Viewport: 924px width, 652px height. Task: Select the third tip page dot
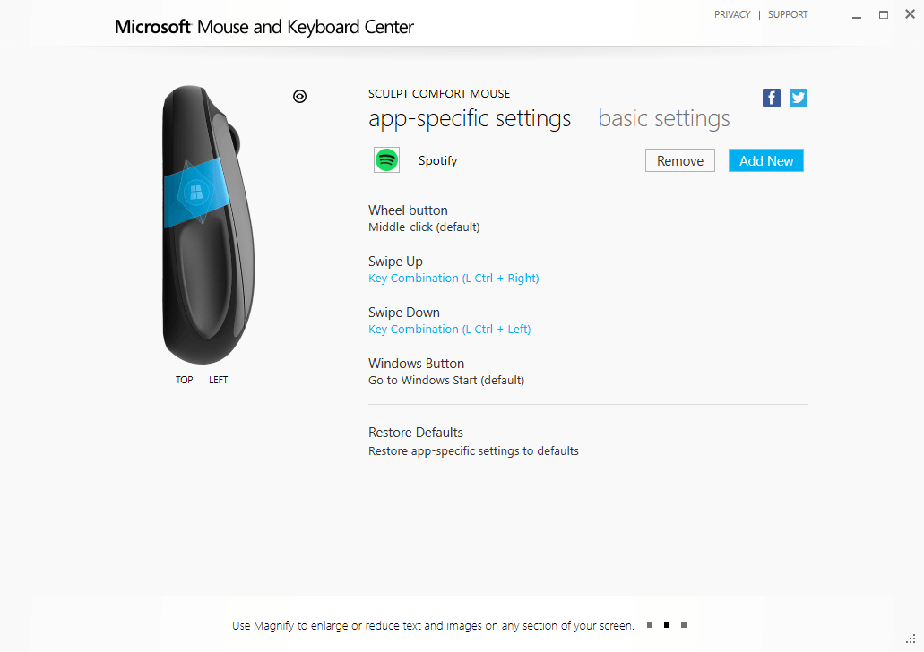click(x=684, y=625)
